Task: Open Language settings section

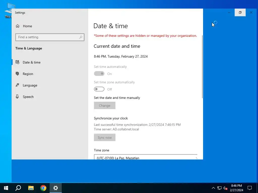Action: [50, 85]
